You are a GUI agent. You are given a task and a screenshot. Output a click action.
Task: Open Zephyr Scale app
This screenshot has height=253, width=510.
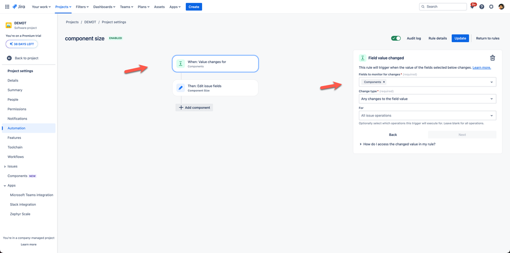click(20, 214)
